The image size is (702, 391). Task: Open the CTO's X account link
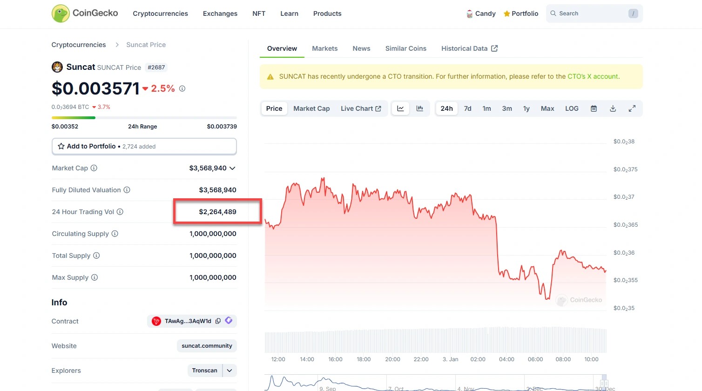(593, 76)
